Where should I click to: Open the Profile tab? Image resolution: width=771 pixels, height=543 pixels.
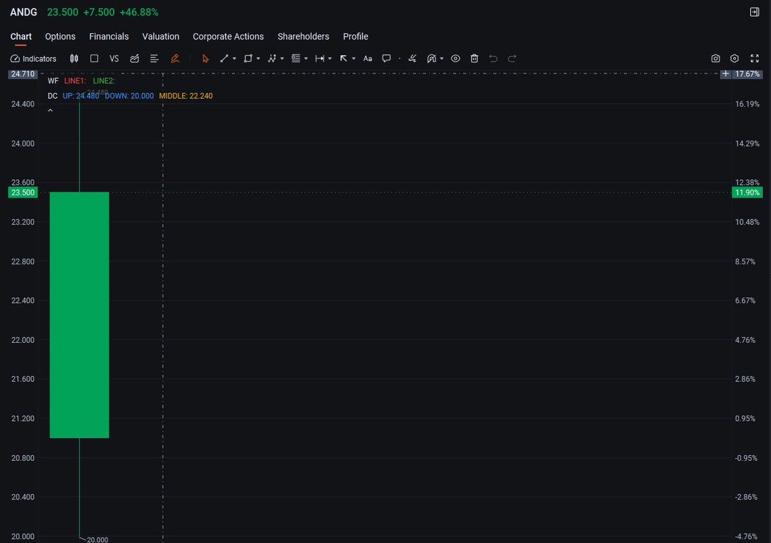pyautogui.click(x=355, y=37)
